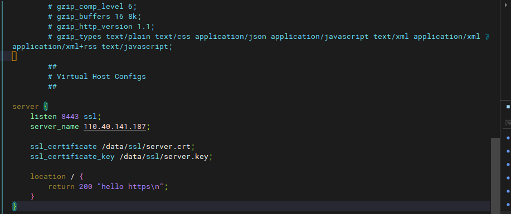This screenshot has height=214, width=511.
Task: Click "application/javascript" in the gzip_types line
Action: 320,37
